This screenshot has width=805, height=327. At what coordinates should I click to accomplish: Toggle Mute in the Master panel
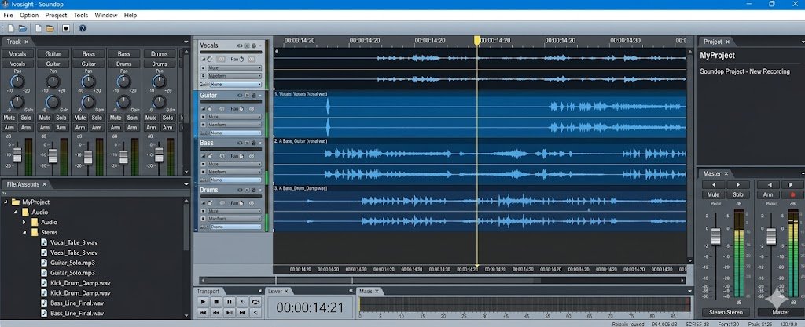(714, 194)
